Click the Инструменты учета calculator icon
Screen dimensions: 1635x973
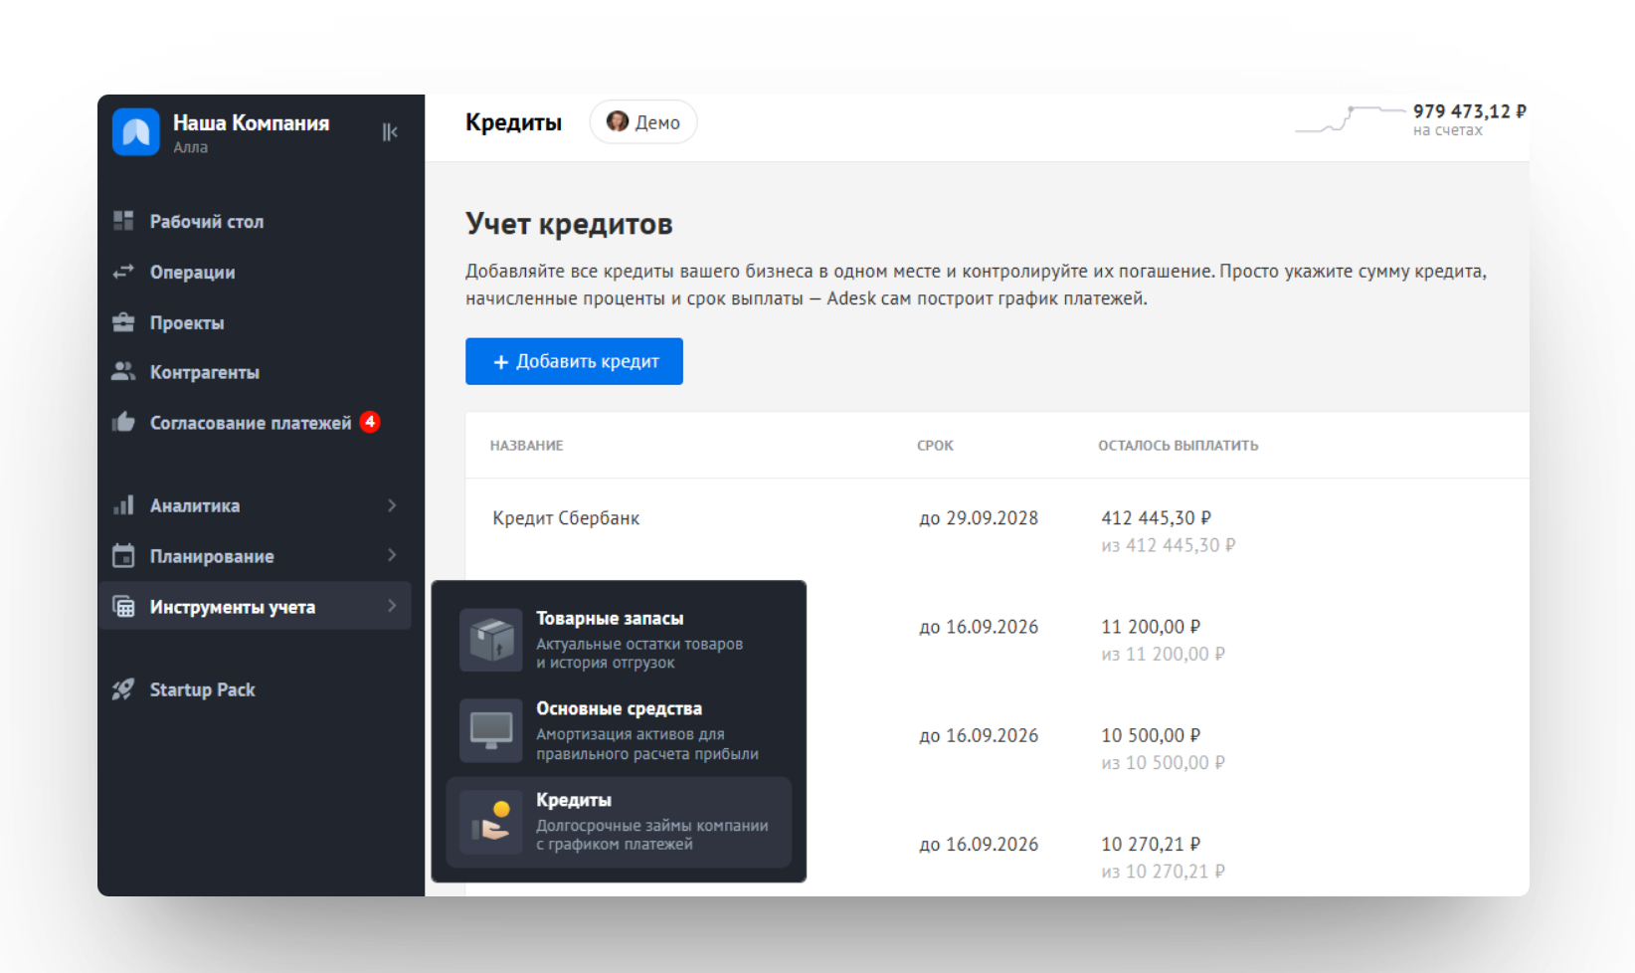[123, 607]
